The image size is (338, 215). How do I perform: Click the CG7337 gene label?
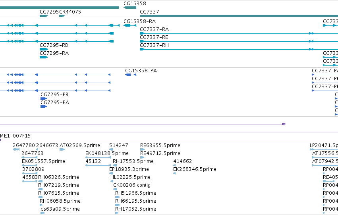[149, 12]
